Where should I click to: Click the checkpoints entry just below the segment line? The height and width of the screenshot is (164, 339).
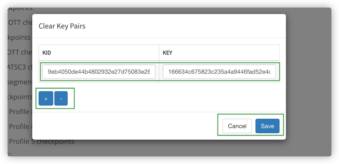tap(20, 97)
